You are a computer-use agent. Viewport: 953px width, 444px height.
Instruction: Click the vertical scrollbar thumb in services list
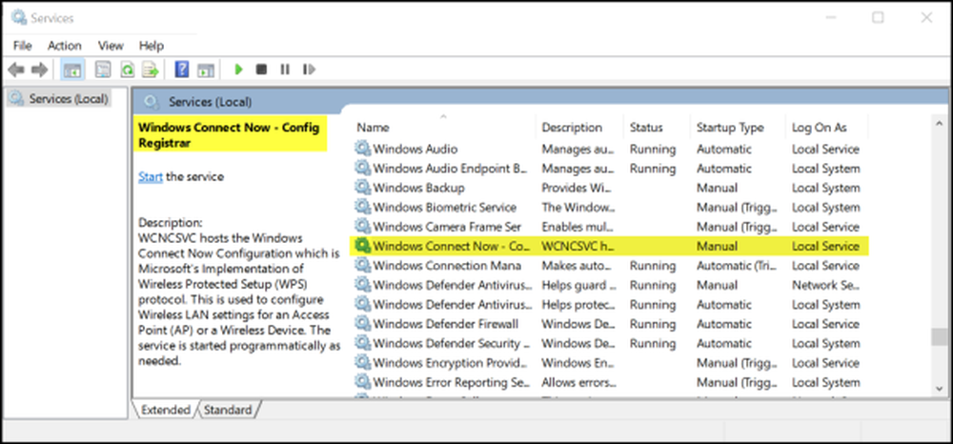[939, 336]
